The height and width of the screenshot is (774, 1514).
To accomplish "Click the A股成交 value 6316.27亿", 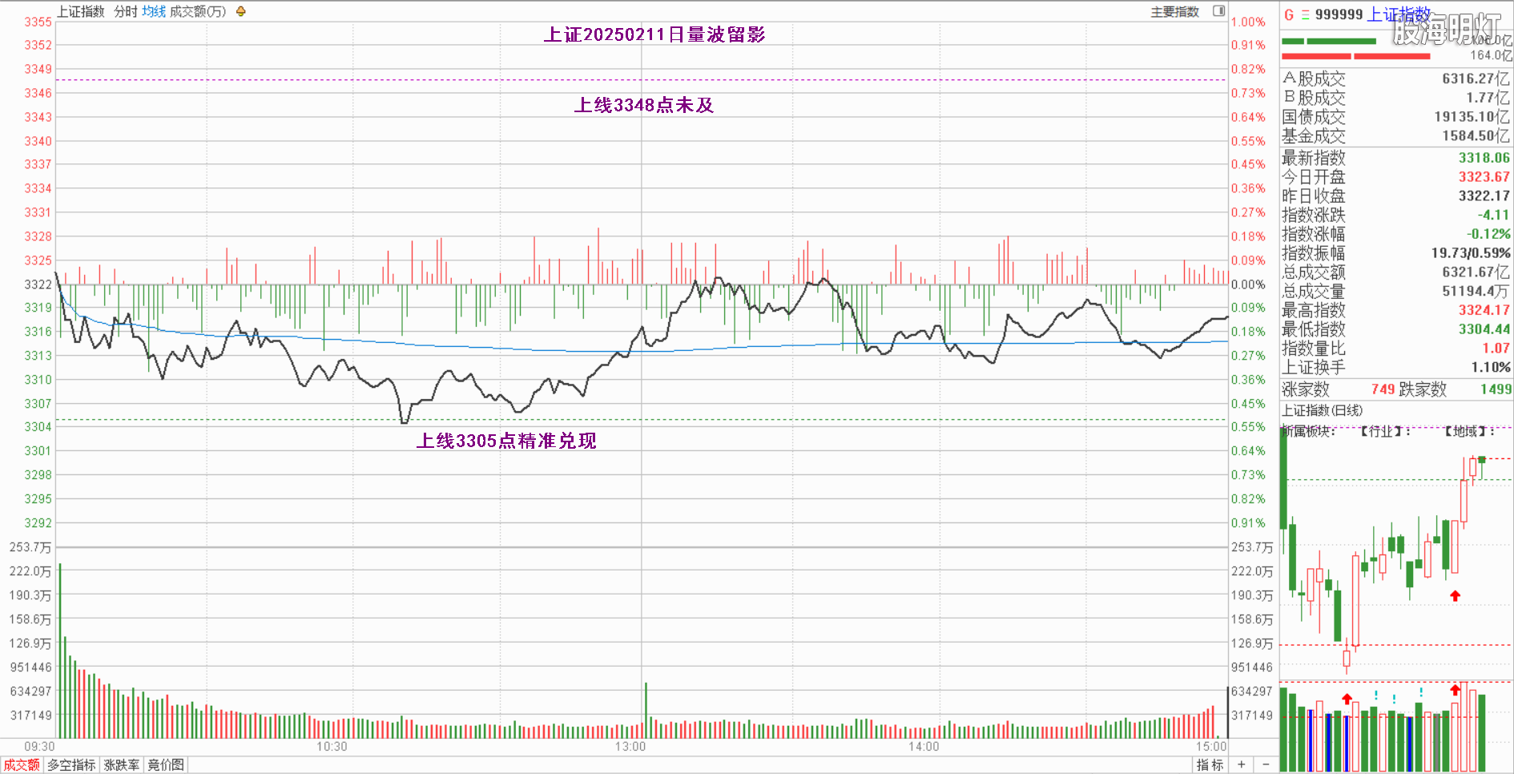I will tap(1476, 79).
